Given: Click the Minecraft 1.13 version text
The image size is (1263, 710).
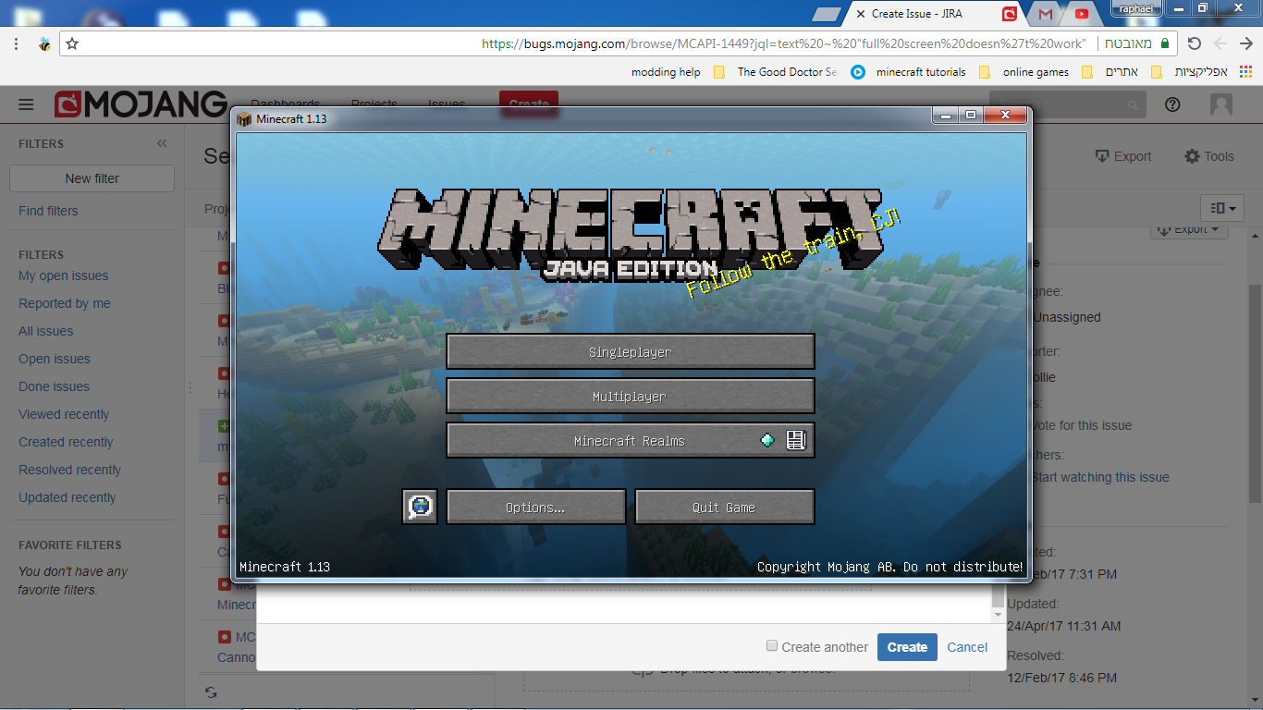Looking at the screenshot, I should point(285,567).
